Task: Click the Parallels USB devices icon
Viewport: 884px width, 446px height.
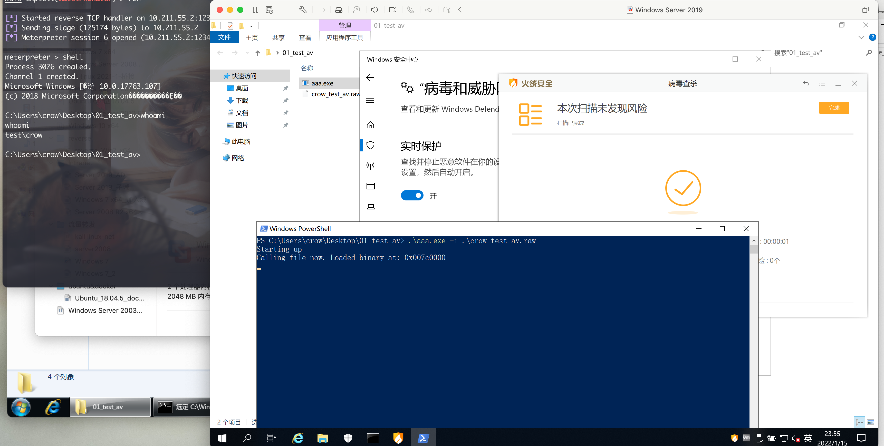Action: 429,10
